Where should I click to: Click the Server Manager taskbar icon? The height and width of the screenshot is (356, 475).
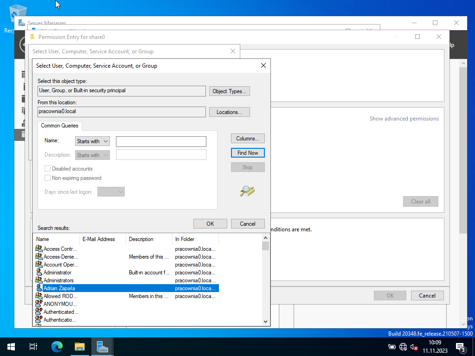[x=102, y=347]
